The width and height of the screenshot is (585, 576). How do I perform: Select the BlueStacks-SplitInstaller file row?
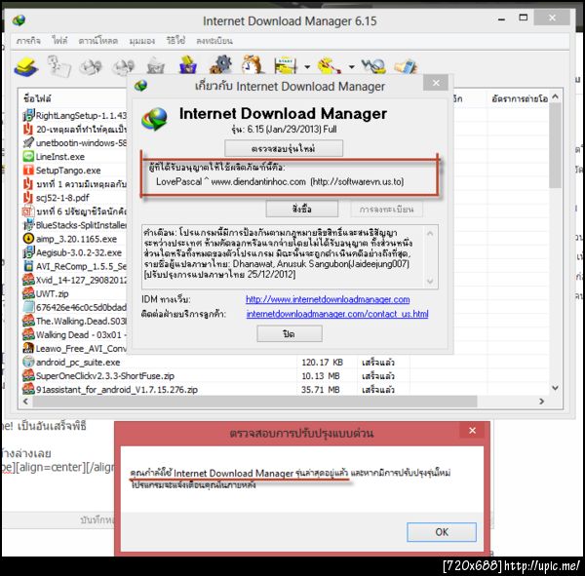click(x=74, y=225)
